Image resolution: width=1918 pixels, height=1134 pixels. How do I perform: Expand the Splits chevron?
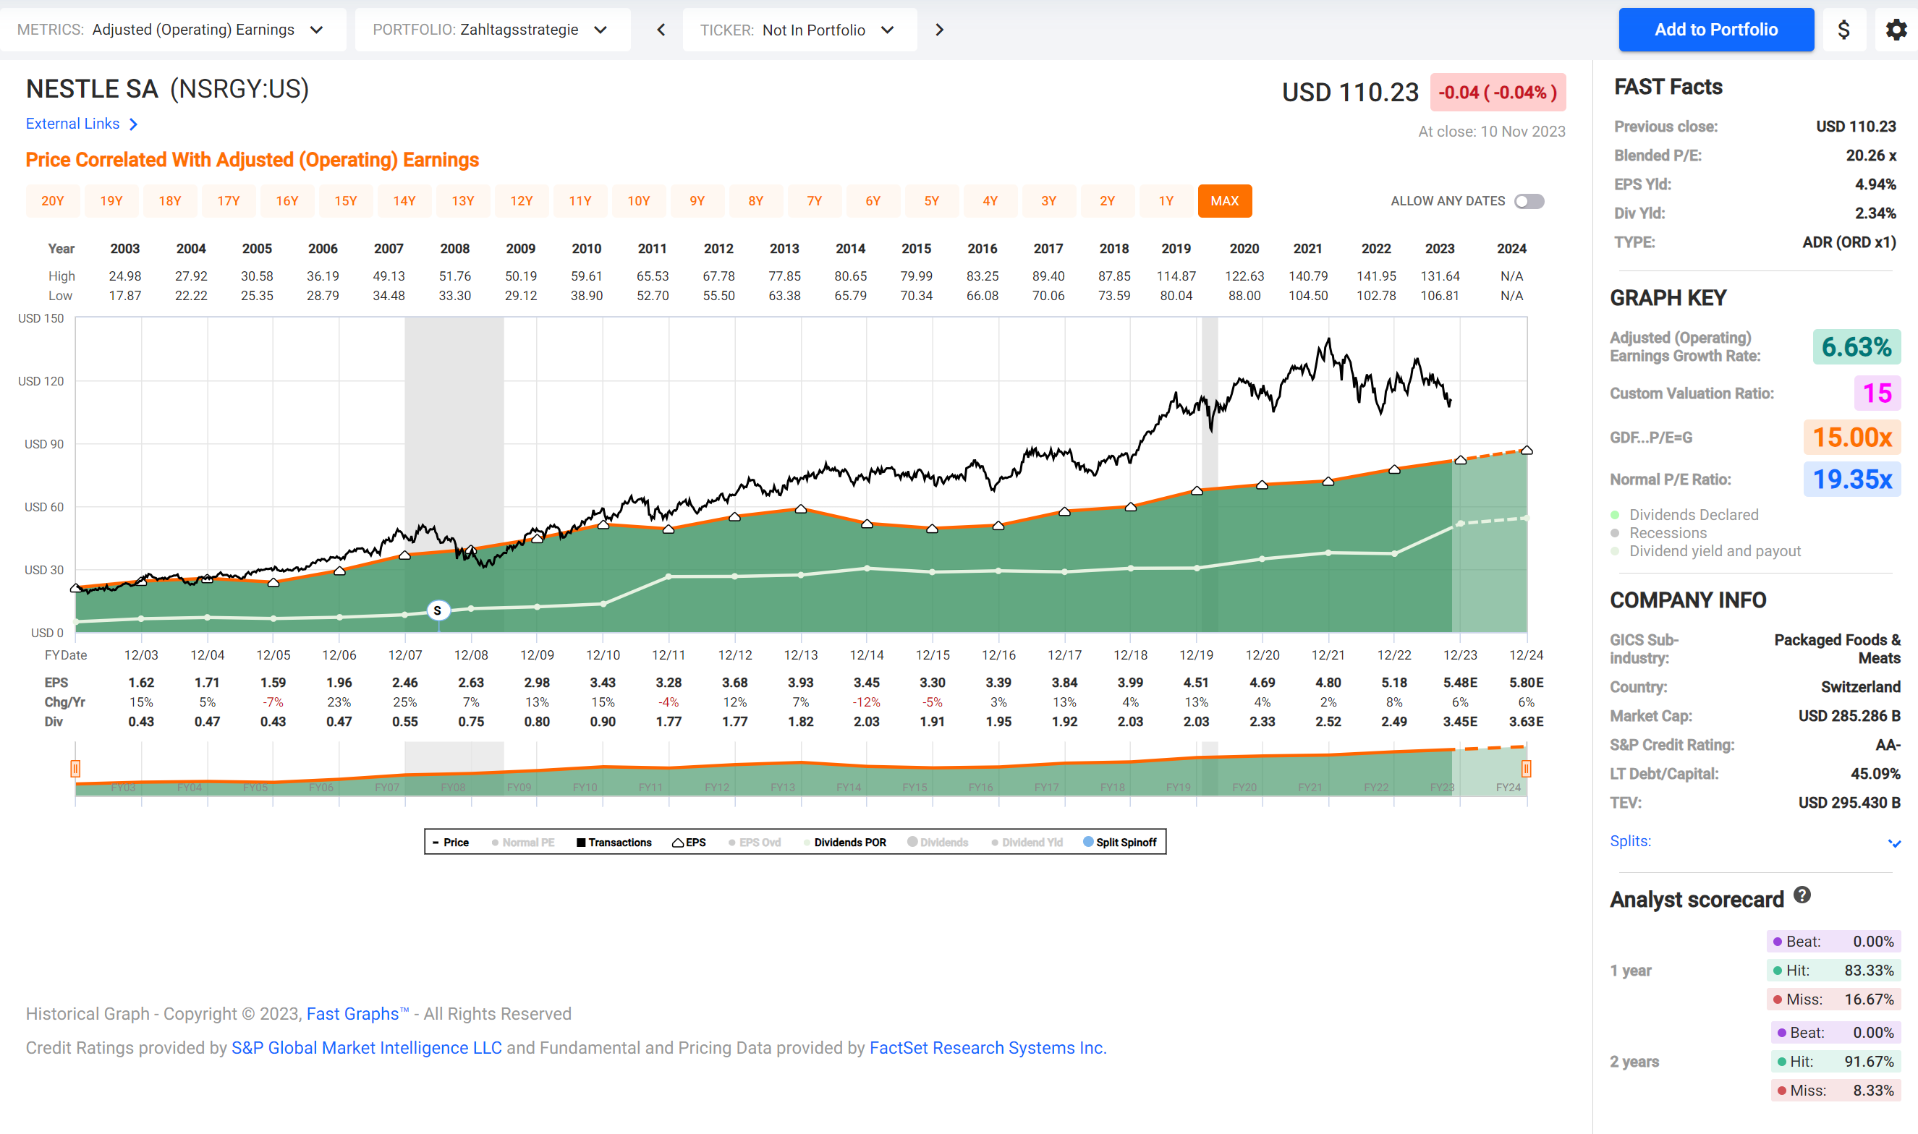coord(1893,843)
